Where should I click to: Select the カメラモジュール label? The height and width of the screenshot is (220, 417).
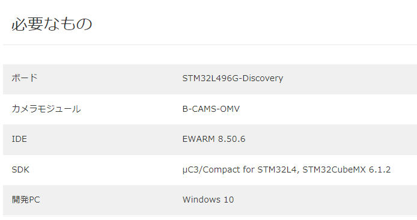tap(46, 109)
